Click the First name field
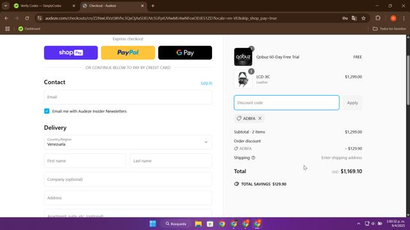 85,160
